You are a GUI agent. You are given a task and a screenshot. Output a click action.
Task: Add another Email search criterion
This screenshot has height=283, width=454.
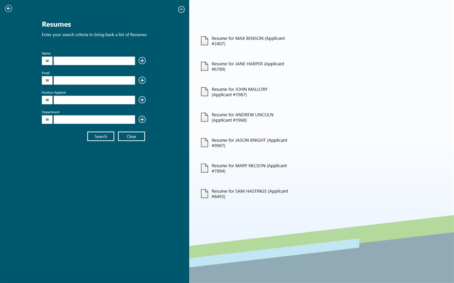pos(142,80)
